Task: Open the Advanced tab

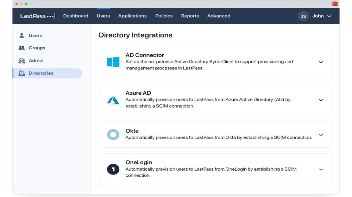Action: pyautogui.click(x=219, y=16)
